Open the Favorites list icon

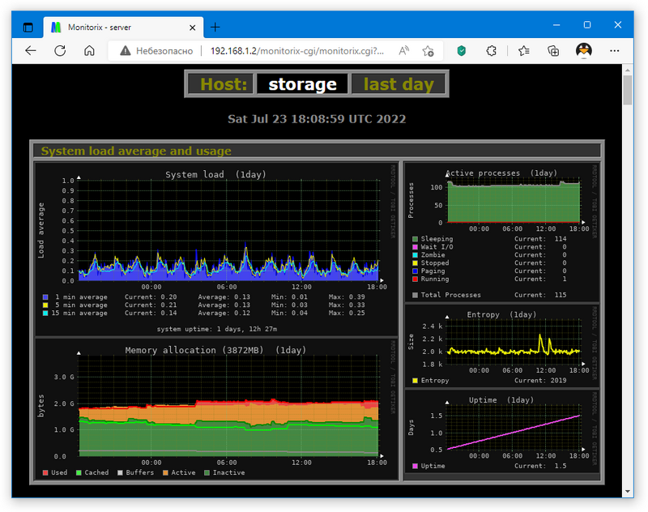click(x=523, y=51)
